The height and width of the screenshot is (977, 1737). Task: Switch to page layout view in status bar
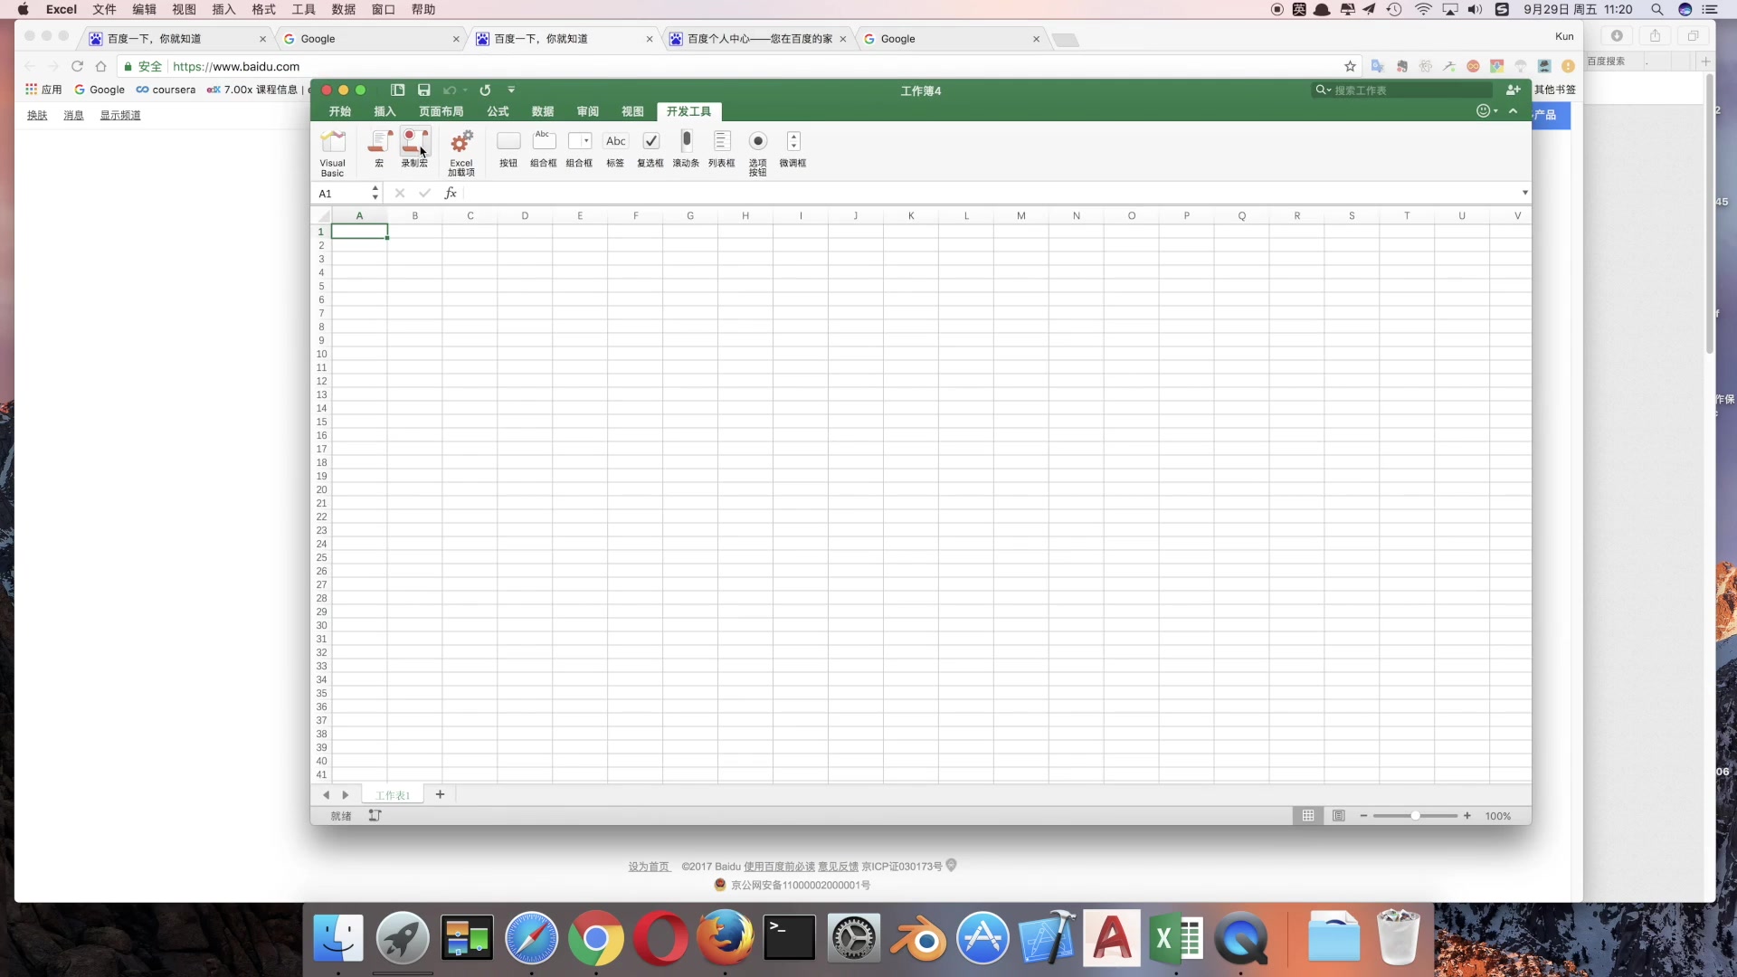(x=1338, y=816)
